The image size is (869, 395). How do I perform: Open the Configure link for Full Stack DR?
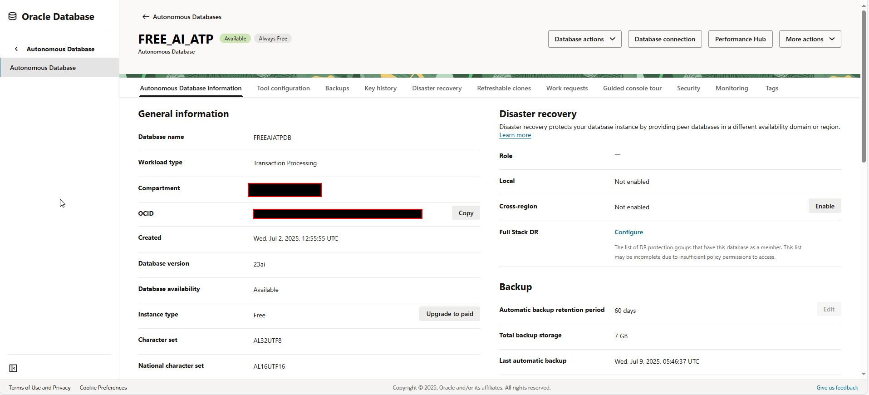tap(628, 232)
